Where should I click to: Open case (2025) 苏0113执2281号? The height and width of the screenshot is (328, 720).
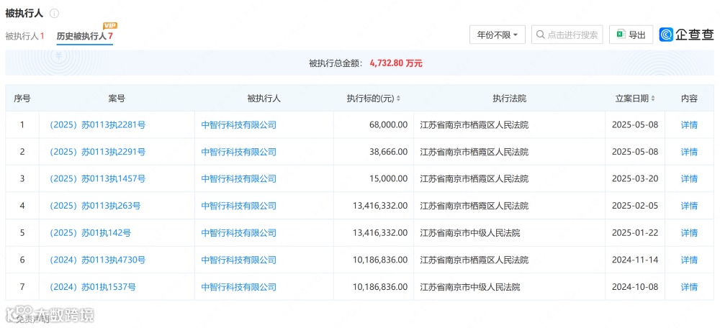click(x=97, y=124)
